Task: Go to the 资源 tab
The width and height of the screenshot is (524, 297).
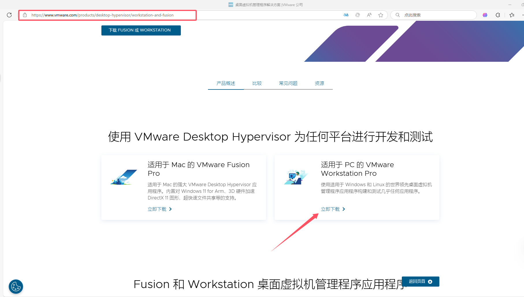Action: pos(319,83)
